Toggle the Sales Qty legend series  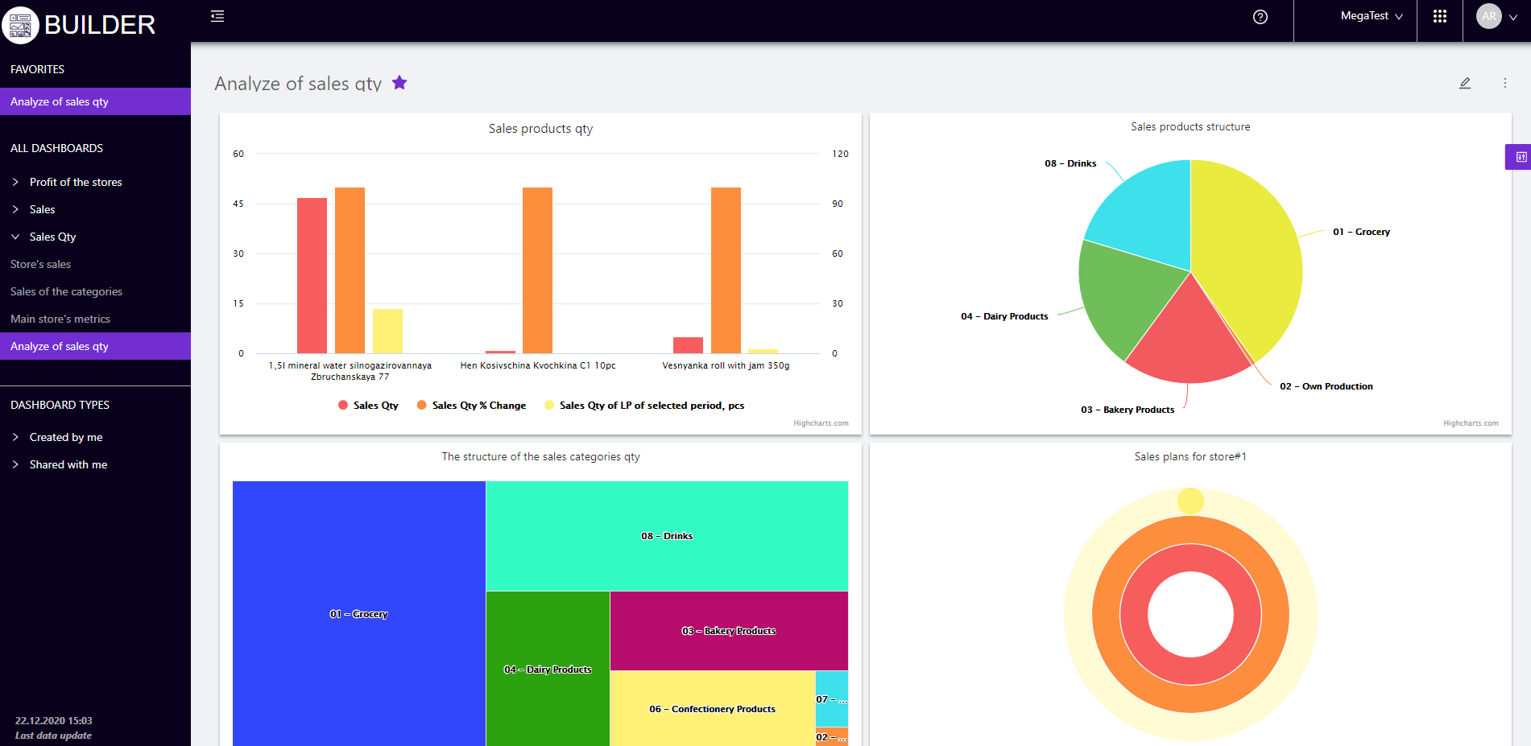click(369, 406)
